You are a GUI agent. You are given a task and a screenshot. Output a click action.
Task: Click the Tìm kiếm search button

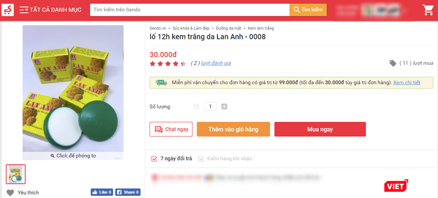(x=308, y=10)
